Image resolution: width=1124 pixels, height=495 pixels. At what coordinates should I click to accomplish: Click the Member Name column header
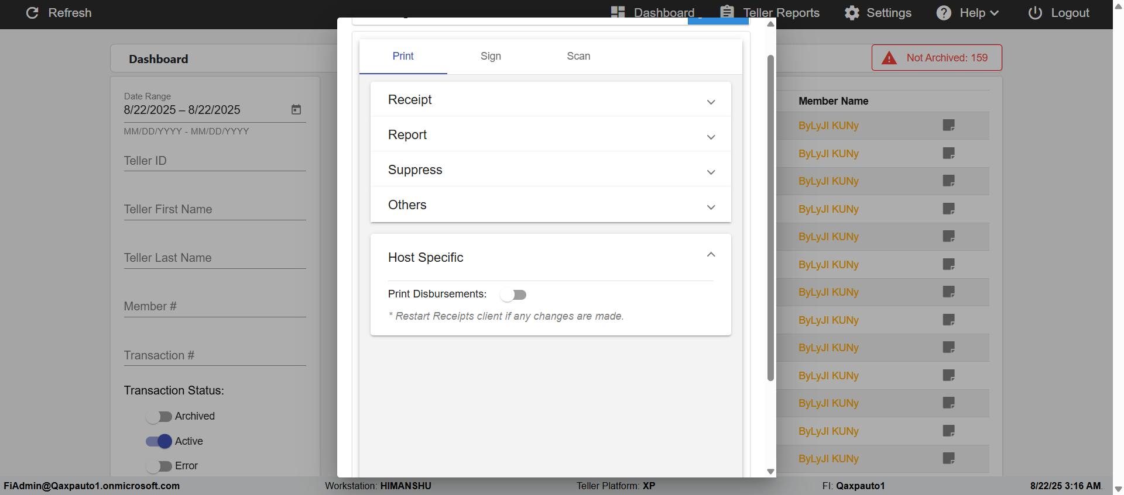[834, 101]
